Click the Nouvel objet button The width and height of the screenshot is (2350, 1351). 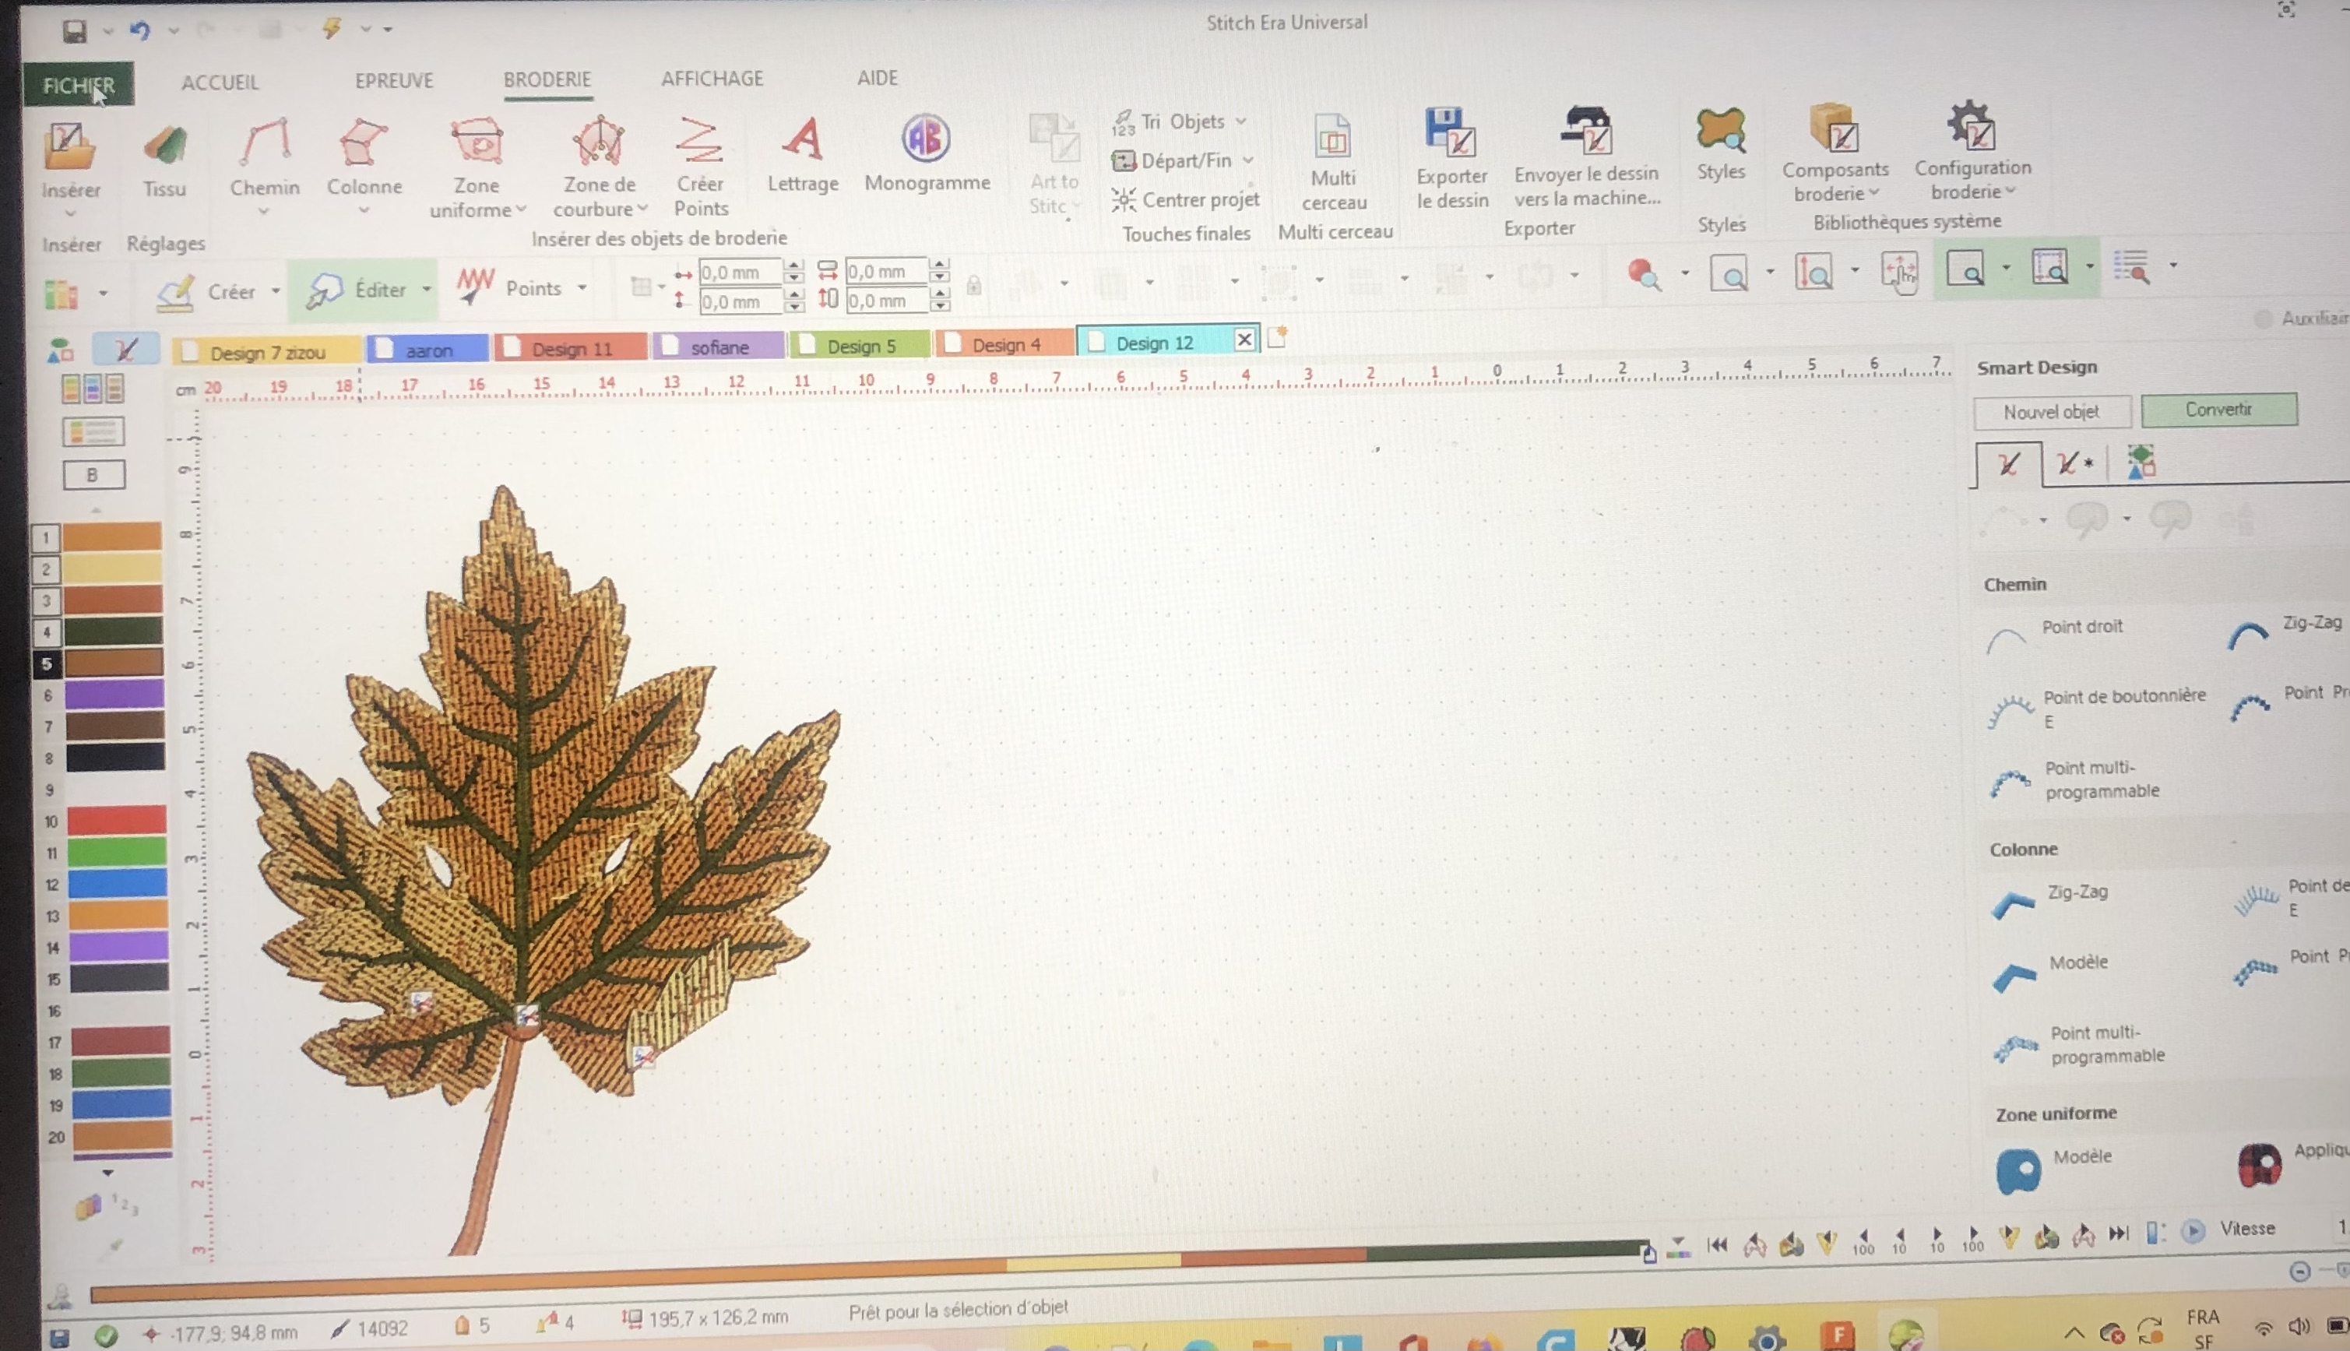[2051, 412]
